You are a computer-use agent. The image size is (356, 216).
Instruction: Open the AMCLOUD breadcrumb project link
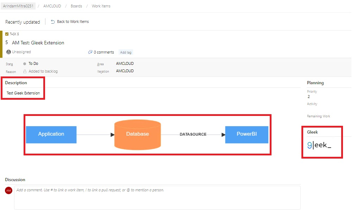[52, 6]
